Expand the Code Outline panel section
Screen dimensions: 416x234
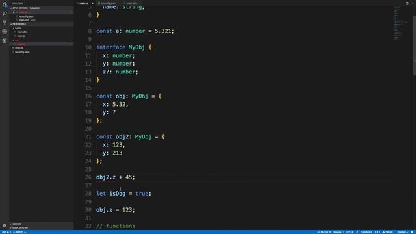tap(42, 228)
